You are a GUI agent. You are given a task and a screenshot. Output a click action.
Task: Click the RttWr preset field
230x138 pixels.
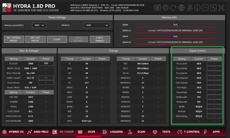click(214, 107)
